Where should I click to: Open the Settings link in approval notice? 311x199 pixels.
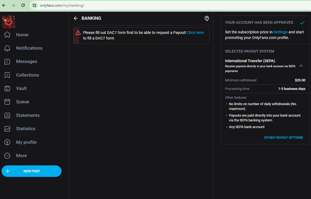(x=280, y=32)
